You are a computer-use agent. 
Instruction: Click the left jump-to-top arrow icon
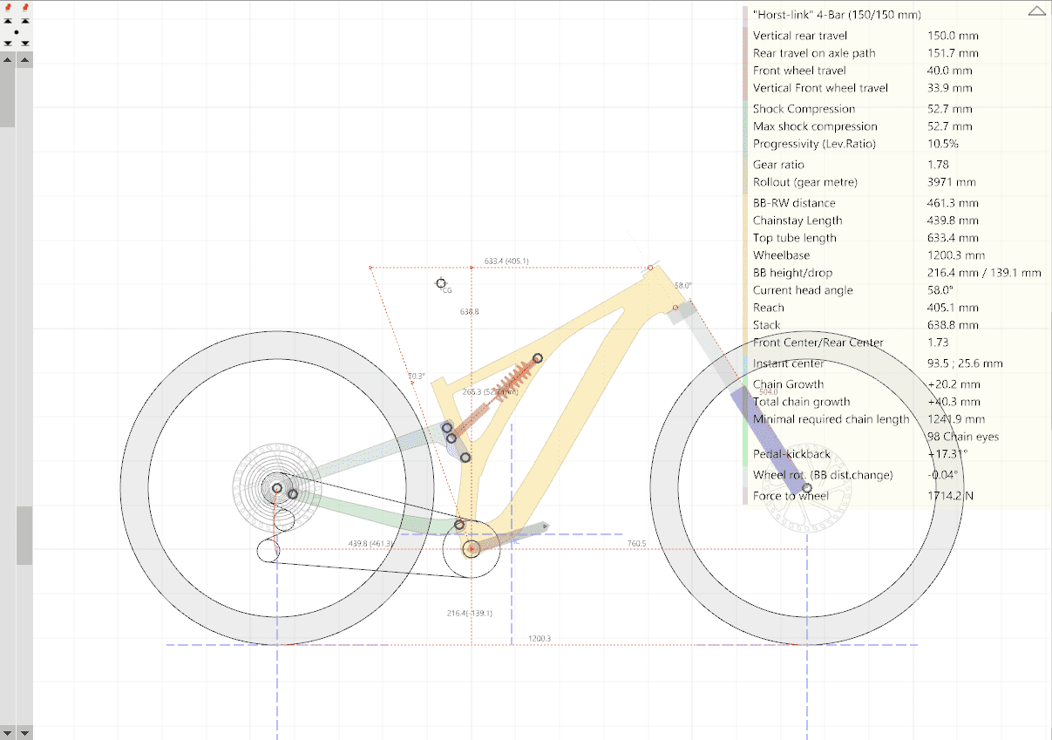pos(8,20)
